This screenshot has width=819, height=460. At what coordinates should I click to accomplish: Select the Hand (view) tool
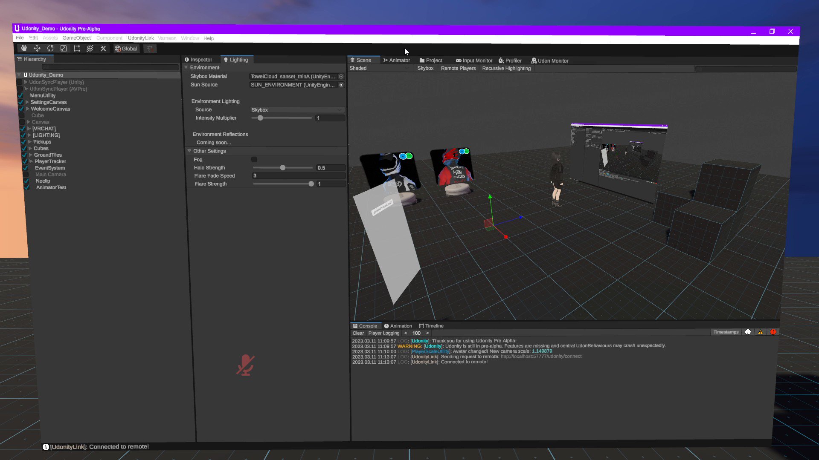(24, 48)
